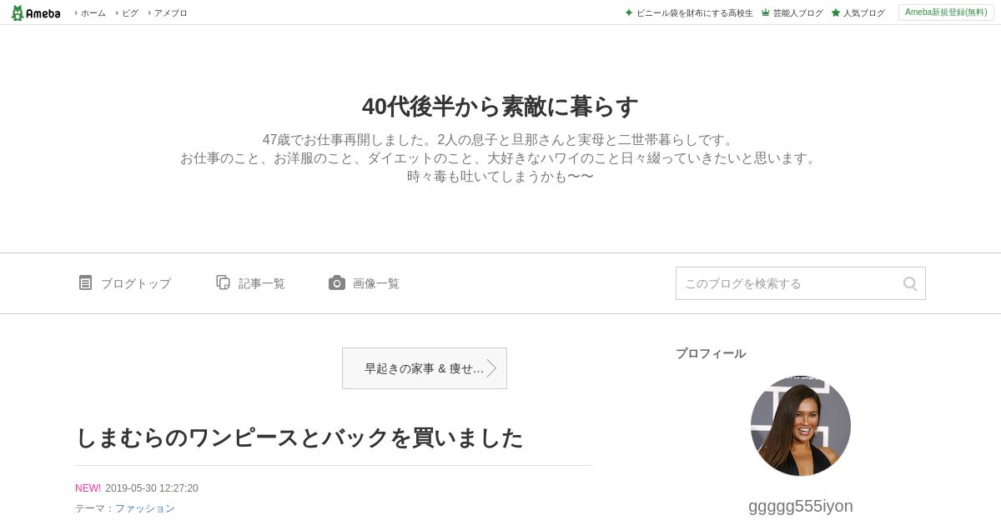The image size is (1001, 525).
Task: Open ピグ in top bar
Action: click(x=129, y=13)
